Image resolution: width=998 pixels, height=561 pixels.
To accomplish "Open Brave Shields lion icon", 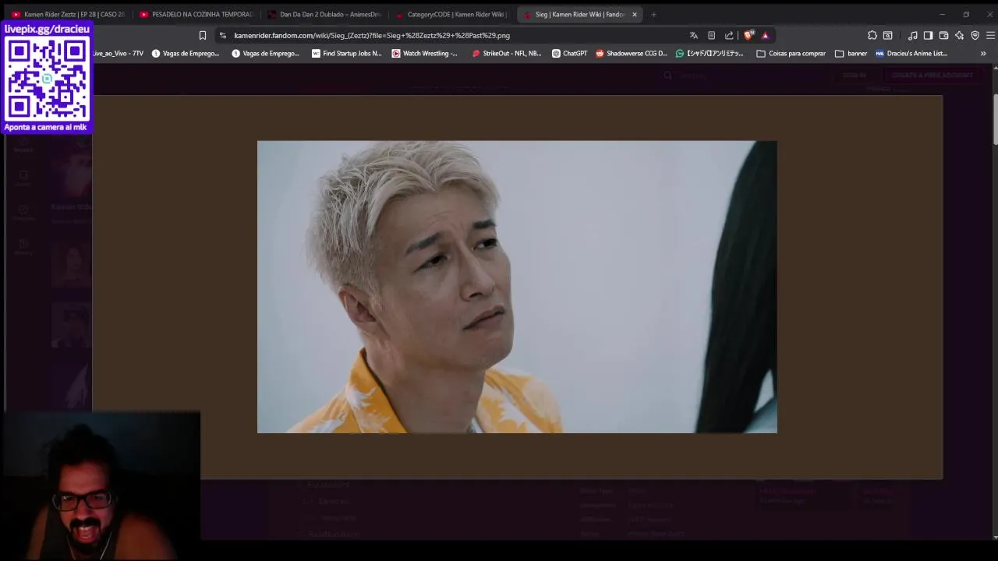I will (x=748, y=35).
